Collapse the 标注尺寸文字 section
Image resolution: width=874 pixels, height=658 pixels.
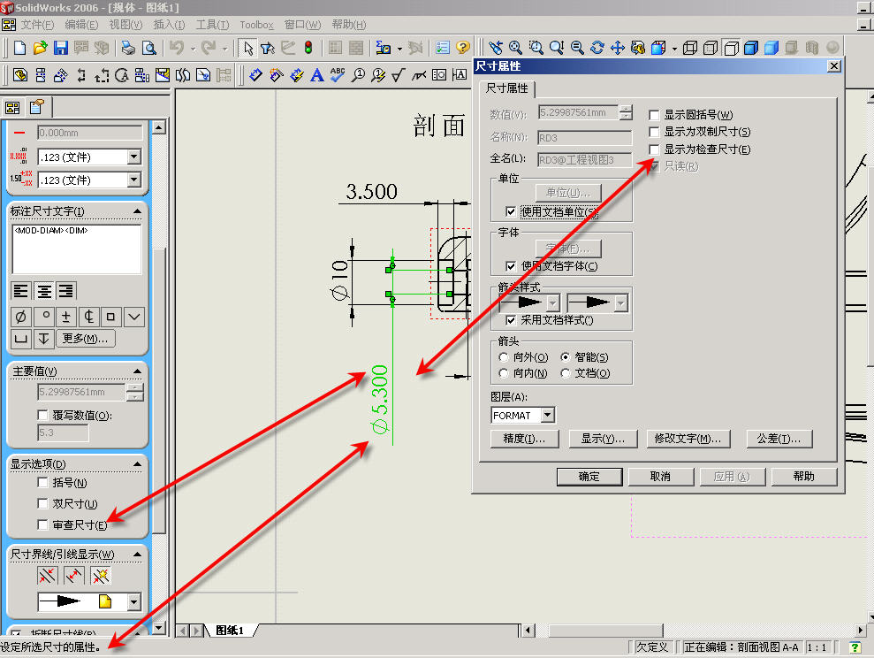pyautogui.click(x=137, y=211)
